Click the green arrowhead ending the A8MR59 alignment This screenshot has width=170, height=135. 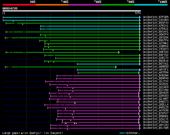(116, 67)
